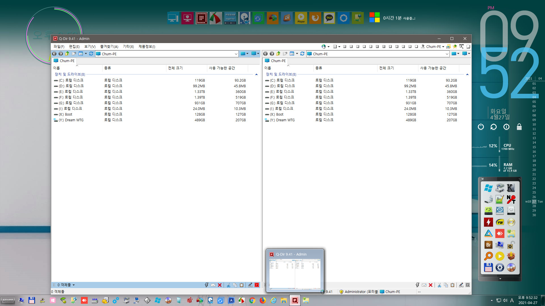Click the Player icon in the top dock
This screenshot has width=545, height=306.
pos(301,18)
